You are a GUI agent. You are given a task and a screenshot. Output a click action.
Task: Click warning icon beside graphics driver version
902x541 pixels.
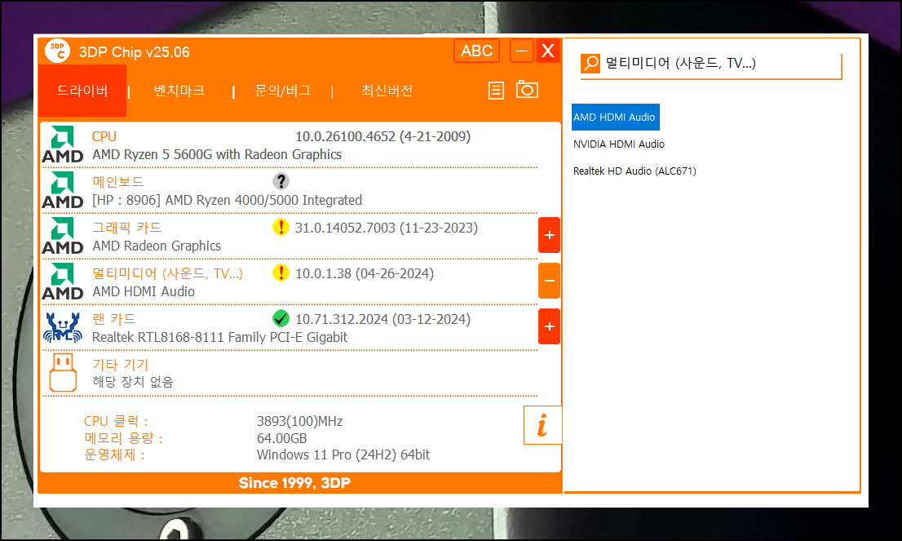pos(281,227)
